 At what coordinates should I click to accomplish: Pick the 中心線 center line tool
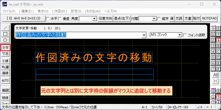[5, 67]
